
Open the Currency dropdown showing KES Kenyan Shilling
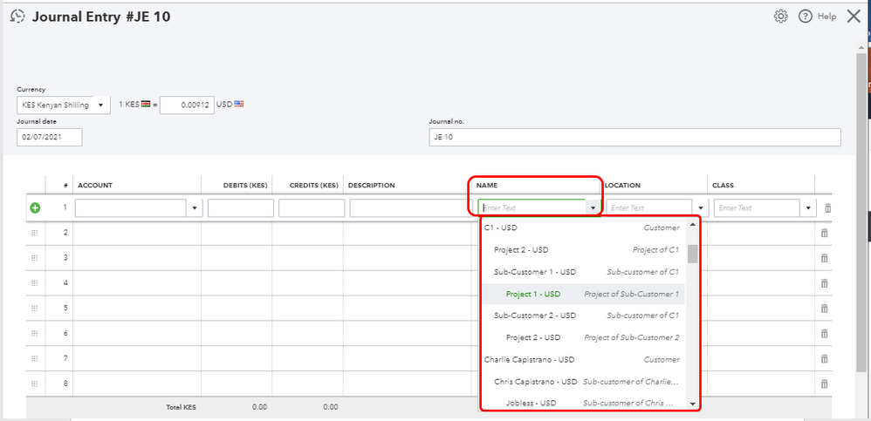coord(64,105)
